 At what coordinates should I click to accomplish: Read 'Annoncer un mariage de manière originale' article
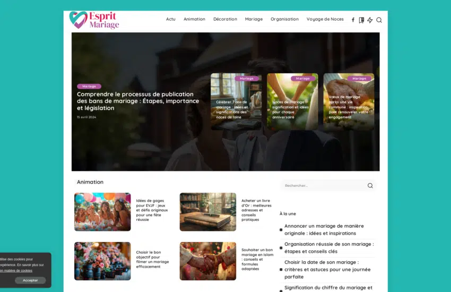pyautogui.click(x=320, y=229)
